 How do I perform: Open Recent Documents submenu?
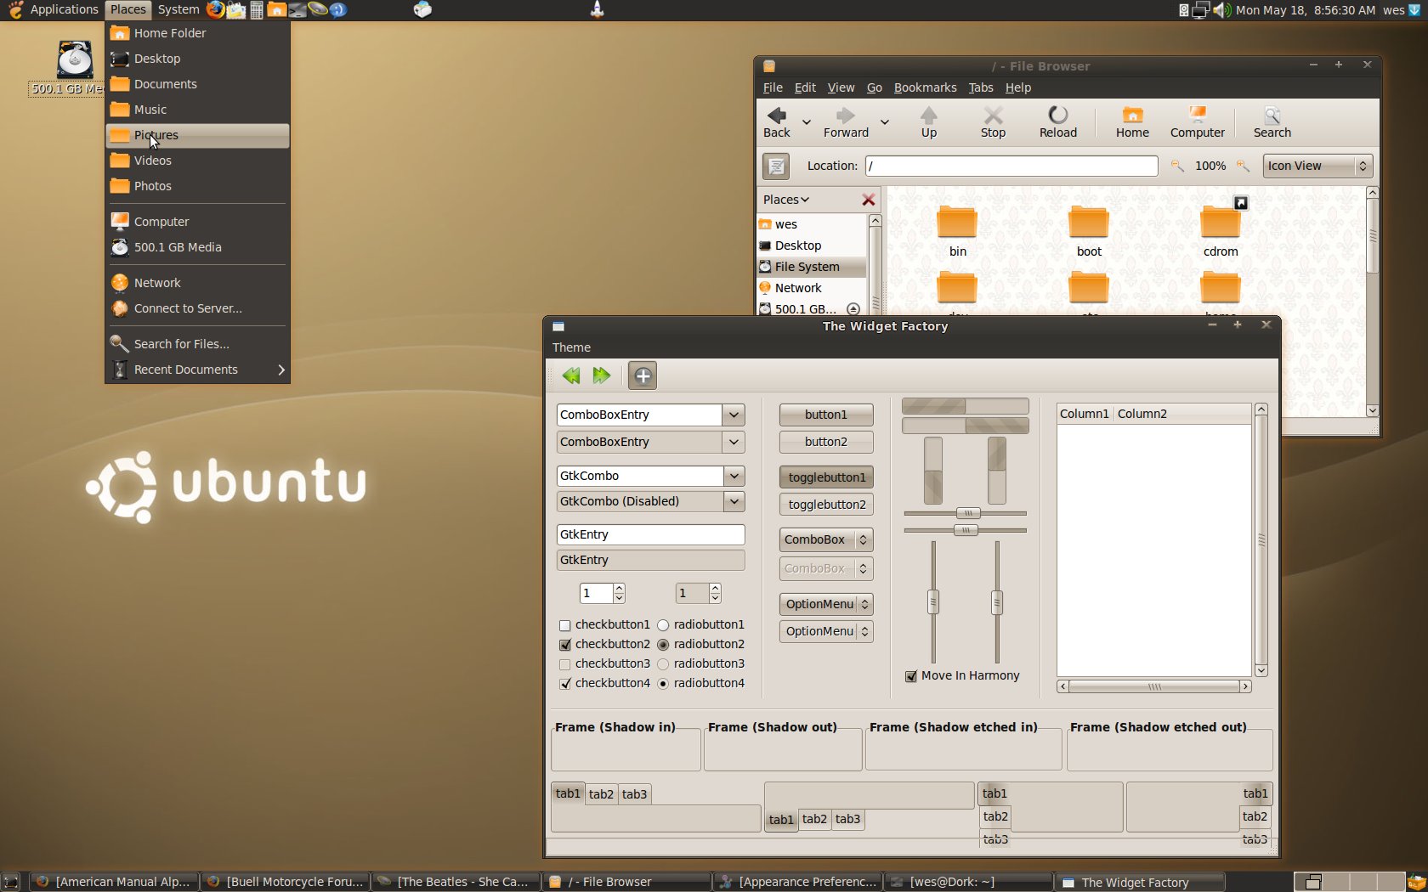pos(197,370)
